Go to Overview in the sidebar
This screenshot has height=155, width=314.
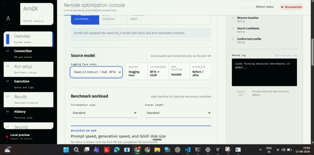click(28, 39)
